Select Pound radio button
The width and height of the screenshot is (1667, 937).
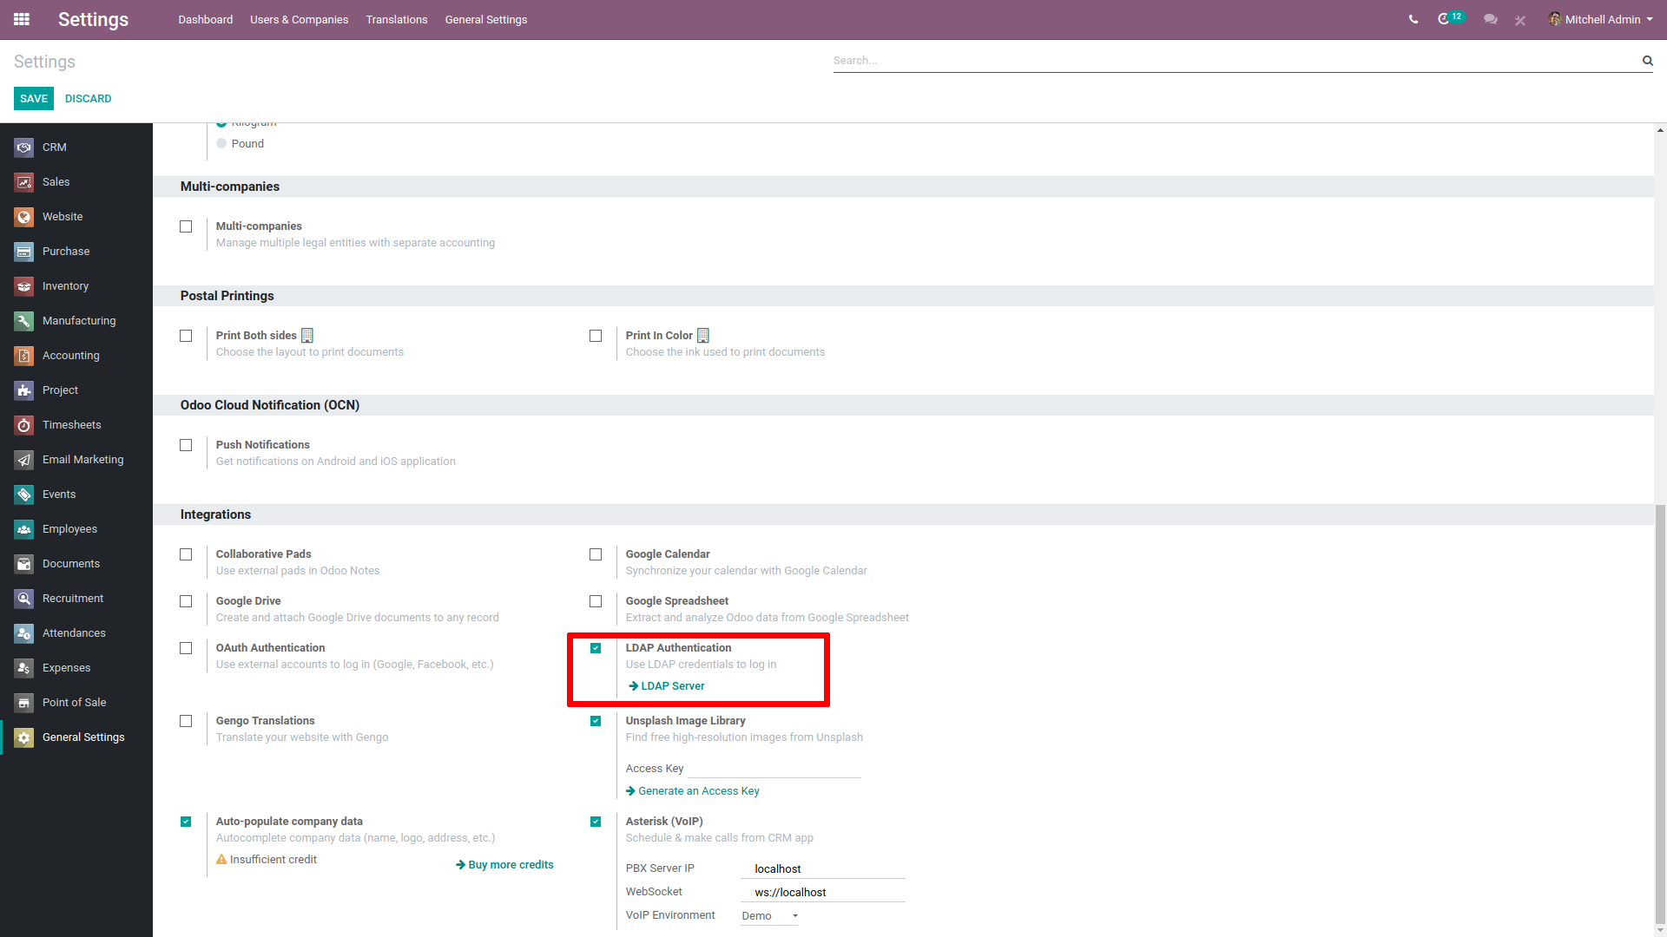(223, 143)
